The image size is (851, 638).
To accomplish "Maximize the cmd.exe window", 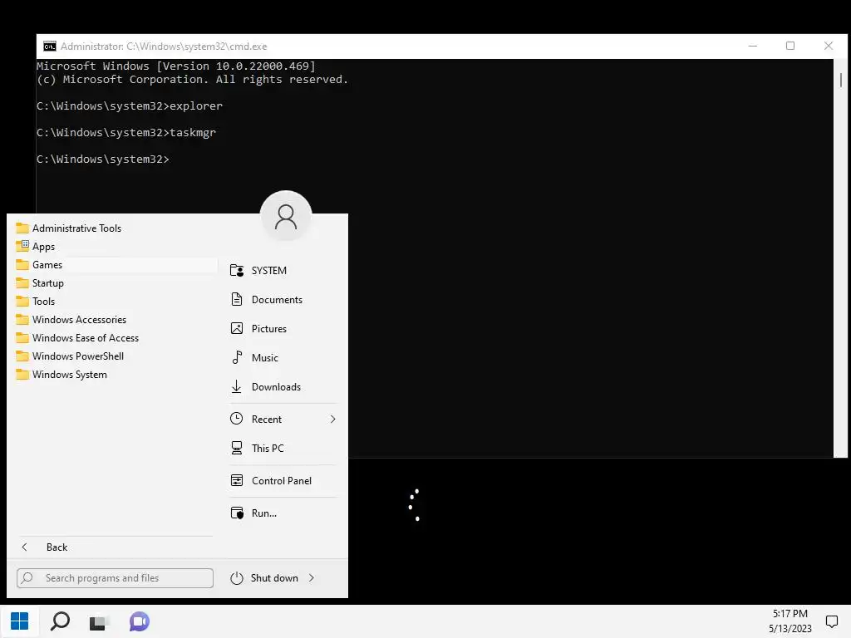I will click(790, 47).
